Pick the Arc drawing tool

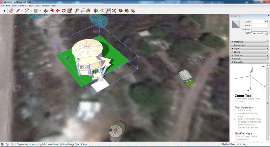pos(27,11)
